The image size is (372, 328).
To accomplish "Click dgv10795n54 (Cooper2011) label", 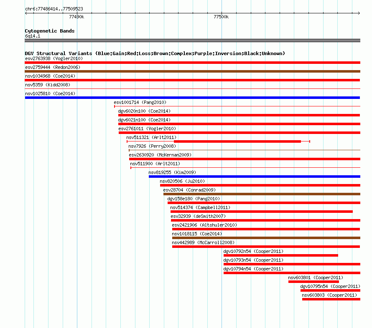I will pyautogui.click(x=330, y=286).
